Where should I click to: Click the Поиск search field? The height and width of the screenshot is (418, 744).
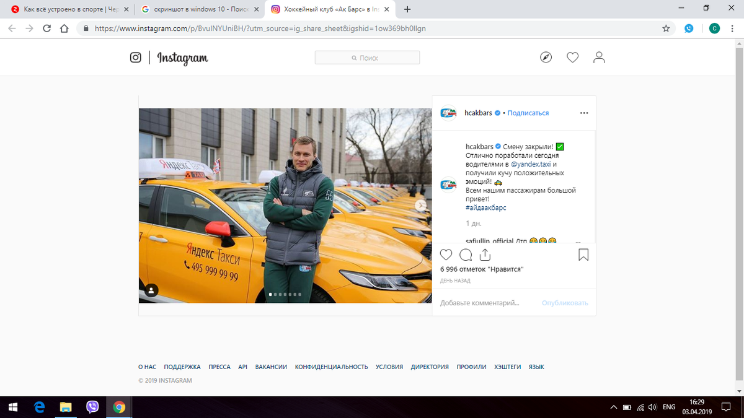click(x=367, y=58)
